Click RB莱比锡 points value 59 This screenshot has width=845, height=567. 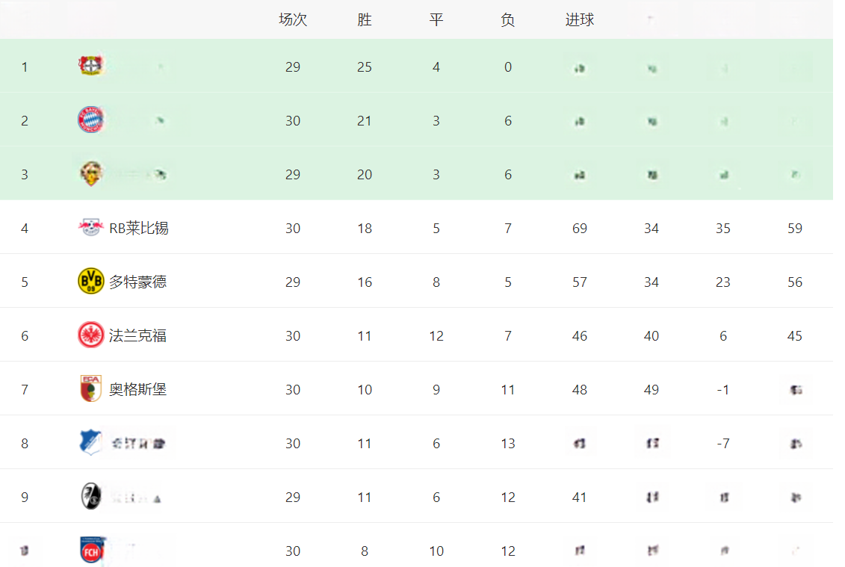795,229
